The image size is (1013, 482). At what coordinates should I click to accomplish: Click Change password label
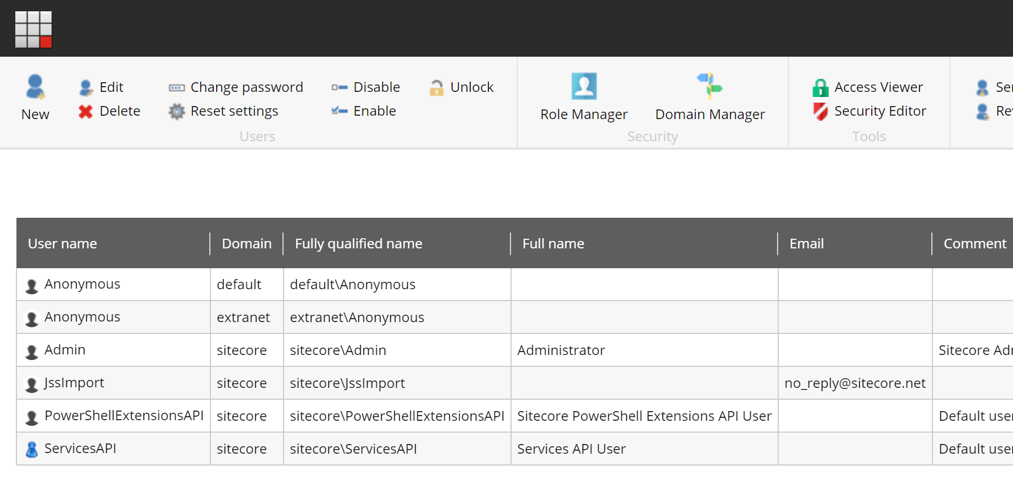coord(247,87)
